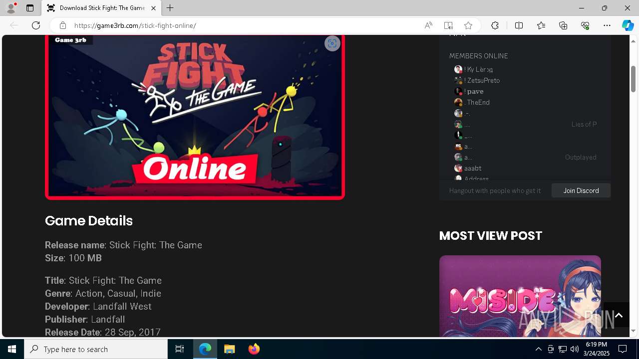
Task: Open the taskbar clock and date
Action: [x=596, y=349]
